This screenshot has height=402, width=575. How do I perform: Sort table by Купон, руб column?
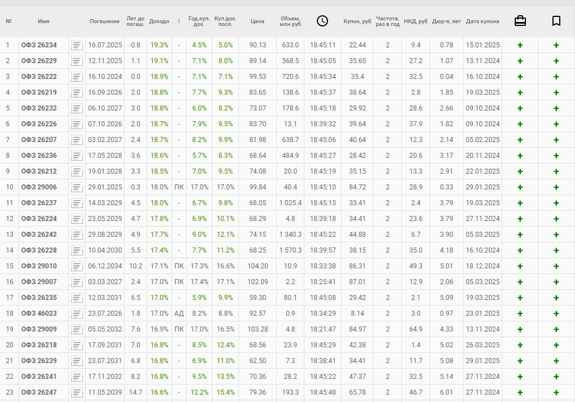pyautogui.click(x=357, y=21)
